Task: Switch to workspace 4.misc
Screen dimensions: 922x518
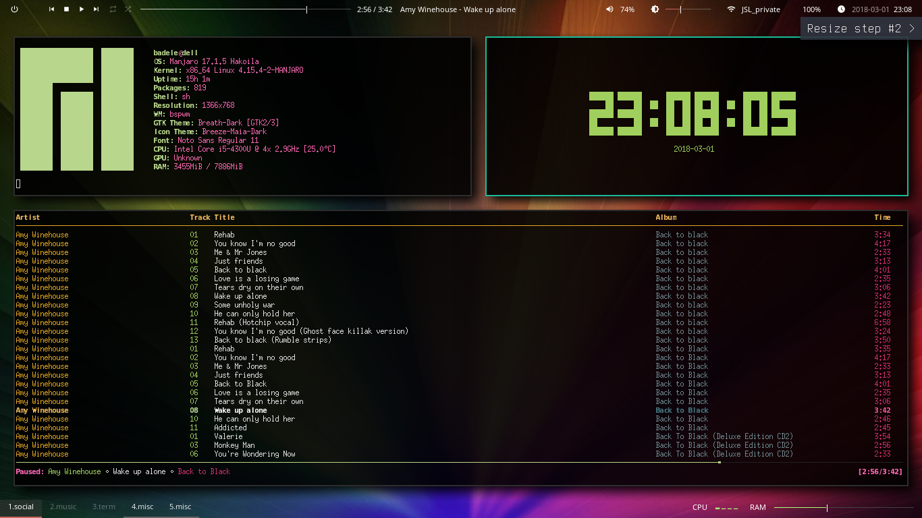Action: 142,507
